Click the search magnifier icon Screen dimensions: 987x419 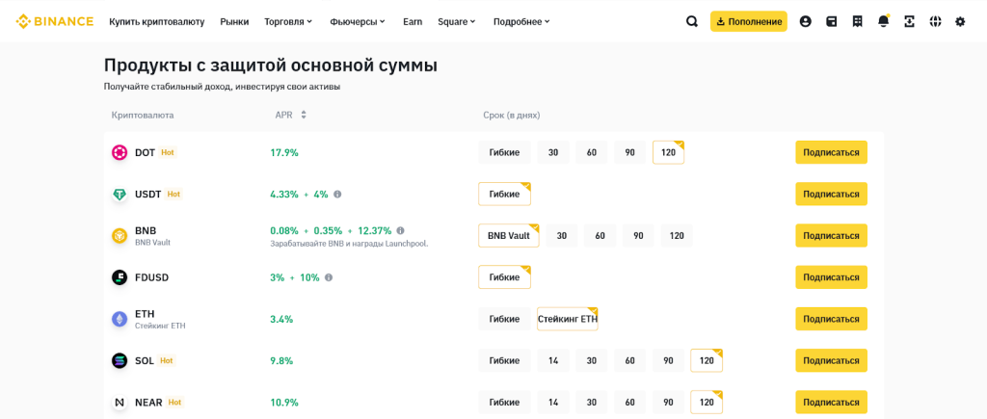692,21
